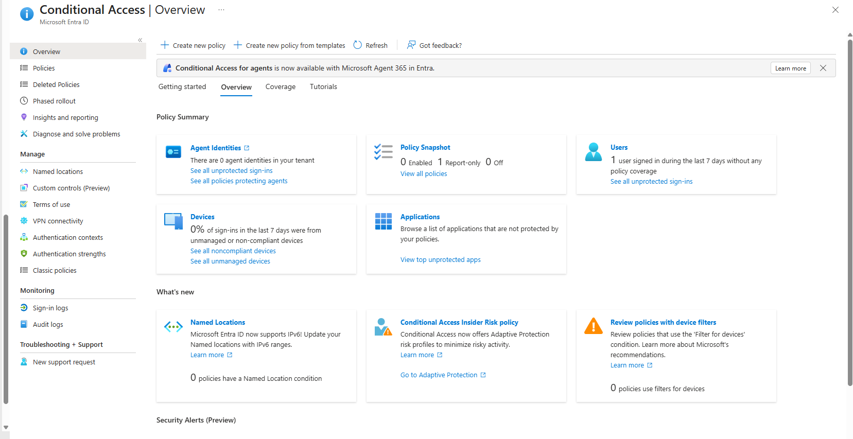Click See all unmanaged devices

pos(230,261)
